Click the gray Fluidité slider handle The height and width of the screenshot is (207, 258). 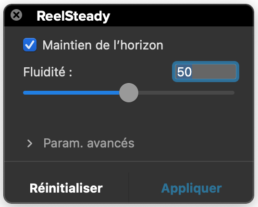click(129, 93)
